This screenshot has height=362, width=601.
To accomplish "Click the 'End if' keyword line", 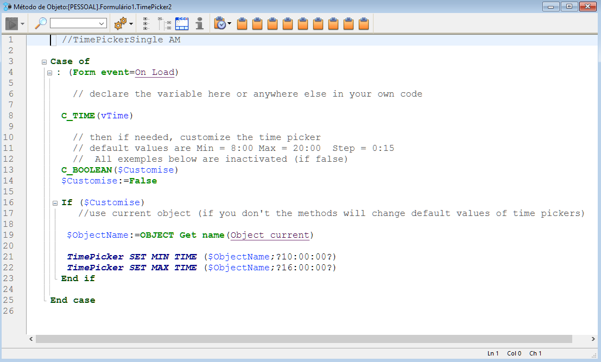I will click(78, 278).
